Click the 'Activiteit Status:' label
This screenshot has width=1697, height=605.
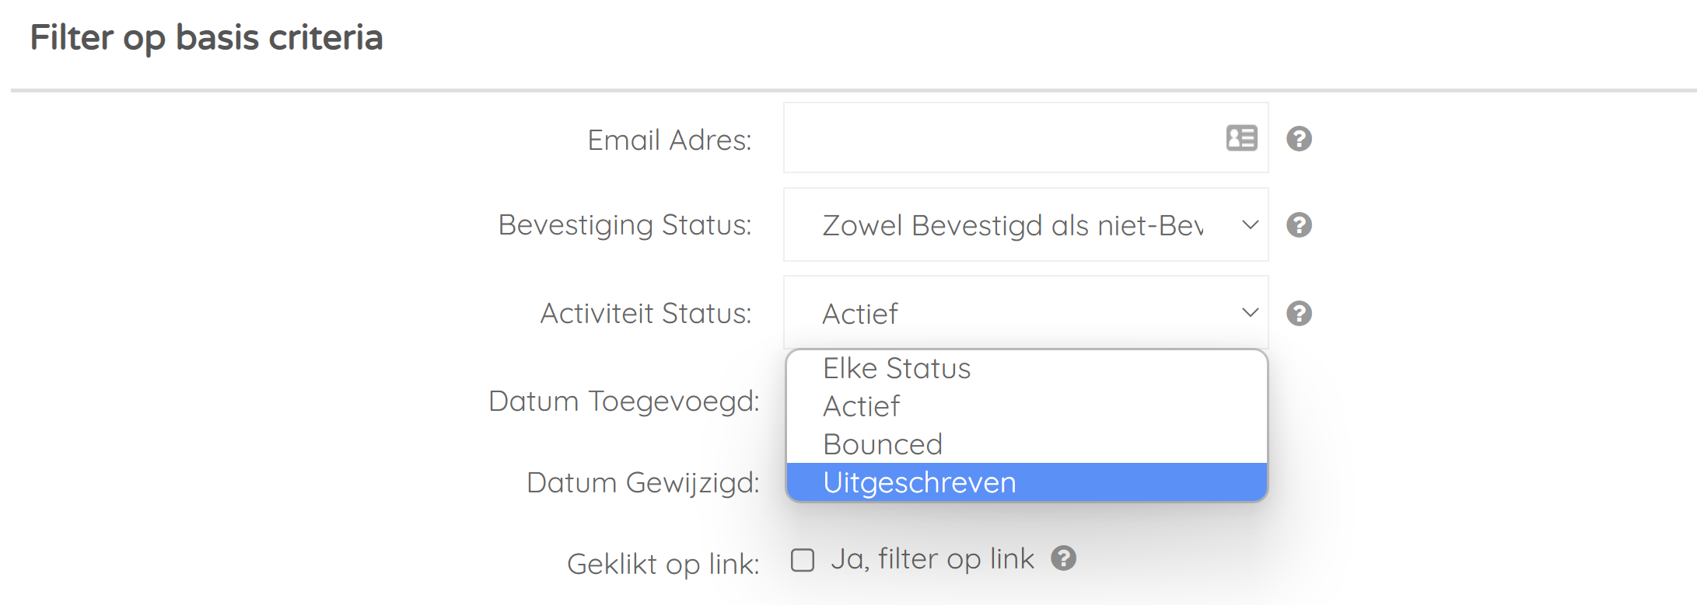point(646,313)
